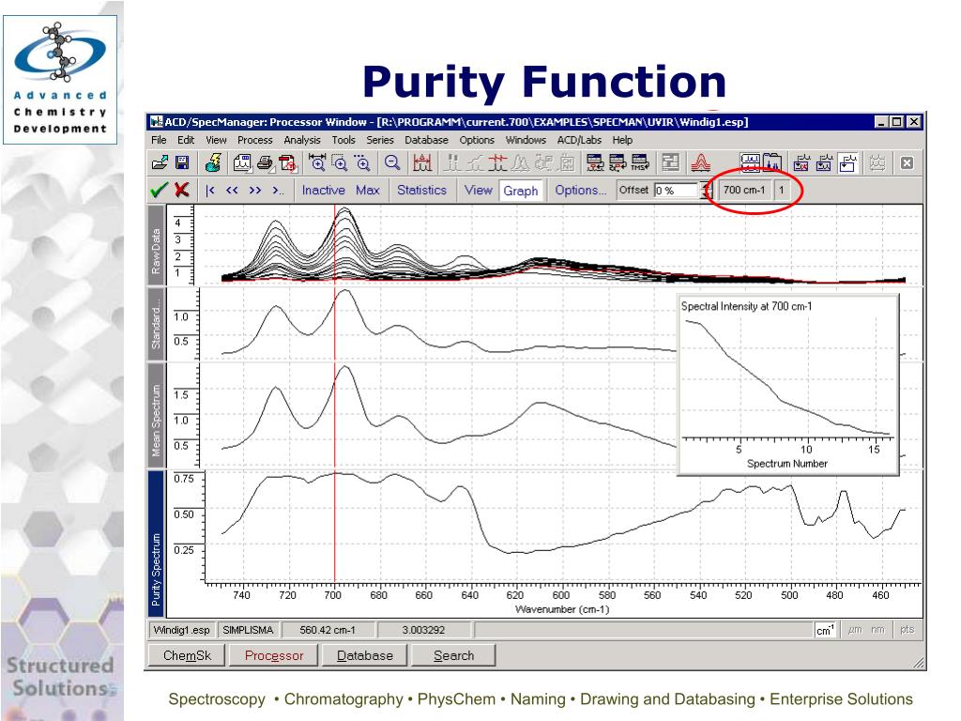
Task: Click the Offset spinner arrows
Action: 706,191
